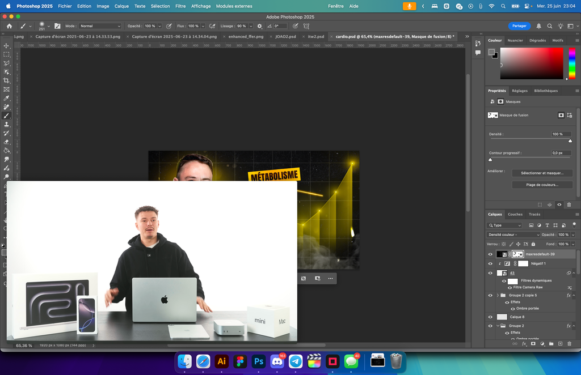Click the hue spectrum slider
Image resolution: width=581 pixels, height=375 pixels.
click(x=572, y=63)
